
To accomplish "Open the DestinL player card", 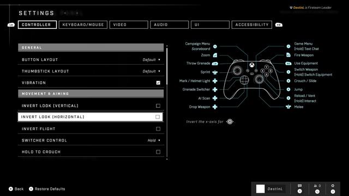I will point(270,189).
